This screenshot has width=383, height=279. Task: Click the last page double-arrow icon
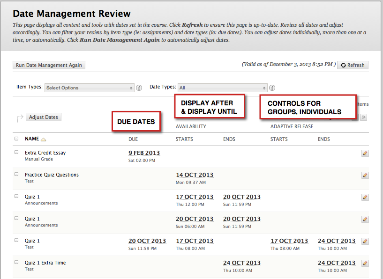pyautogui.click(x=363, y=117)
